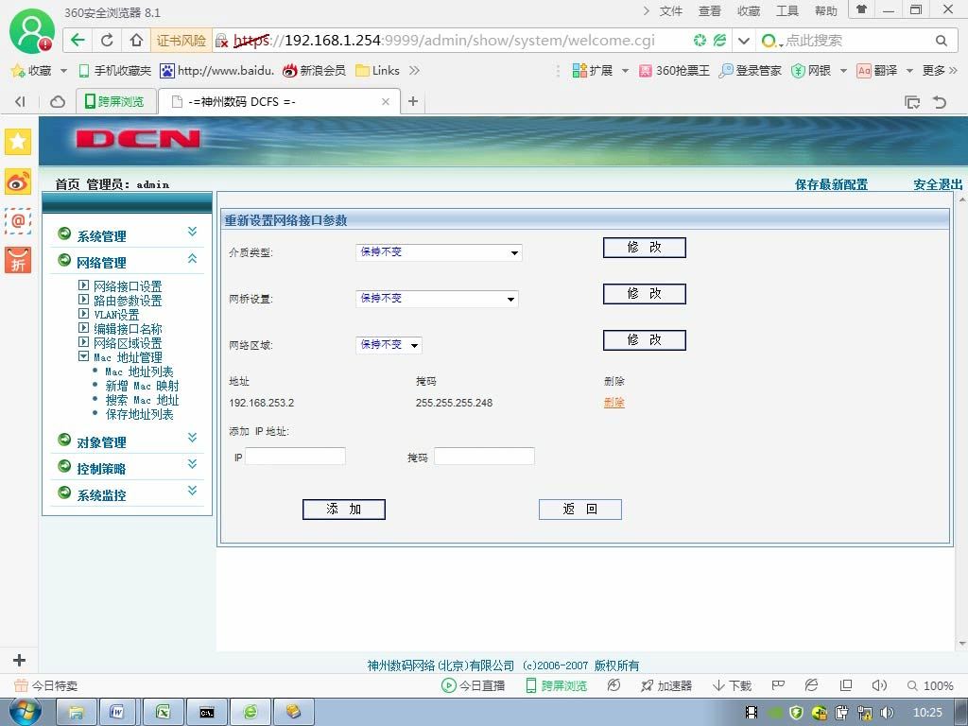Click the browser back arrow button
The image size is (968, 726).
[78, 41]
